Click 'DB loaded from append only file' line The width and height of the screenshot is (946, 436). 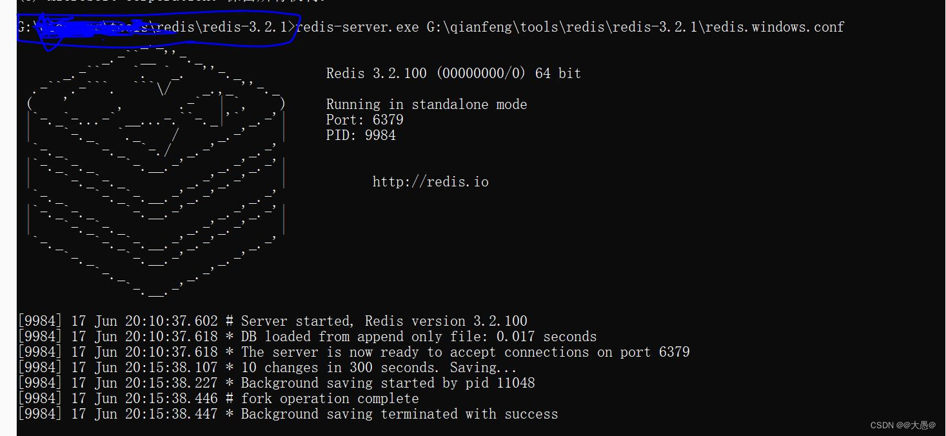[x=308, y=337]
